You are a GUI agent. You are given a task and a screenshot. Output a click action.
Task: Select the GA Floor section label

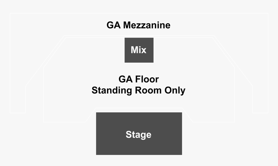click(x=139, y=79)
